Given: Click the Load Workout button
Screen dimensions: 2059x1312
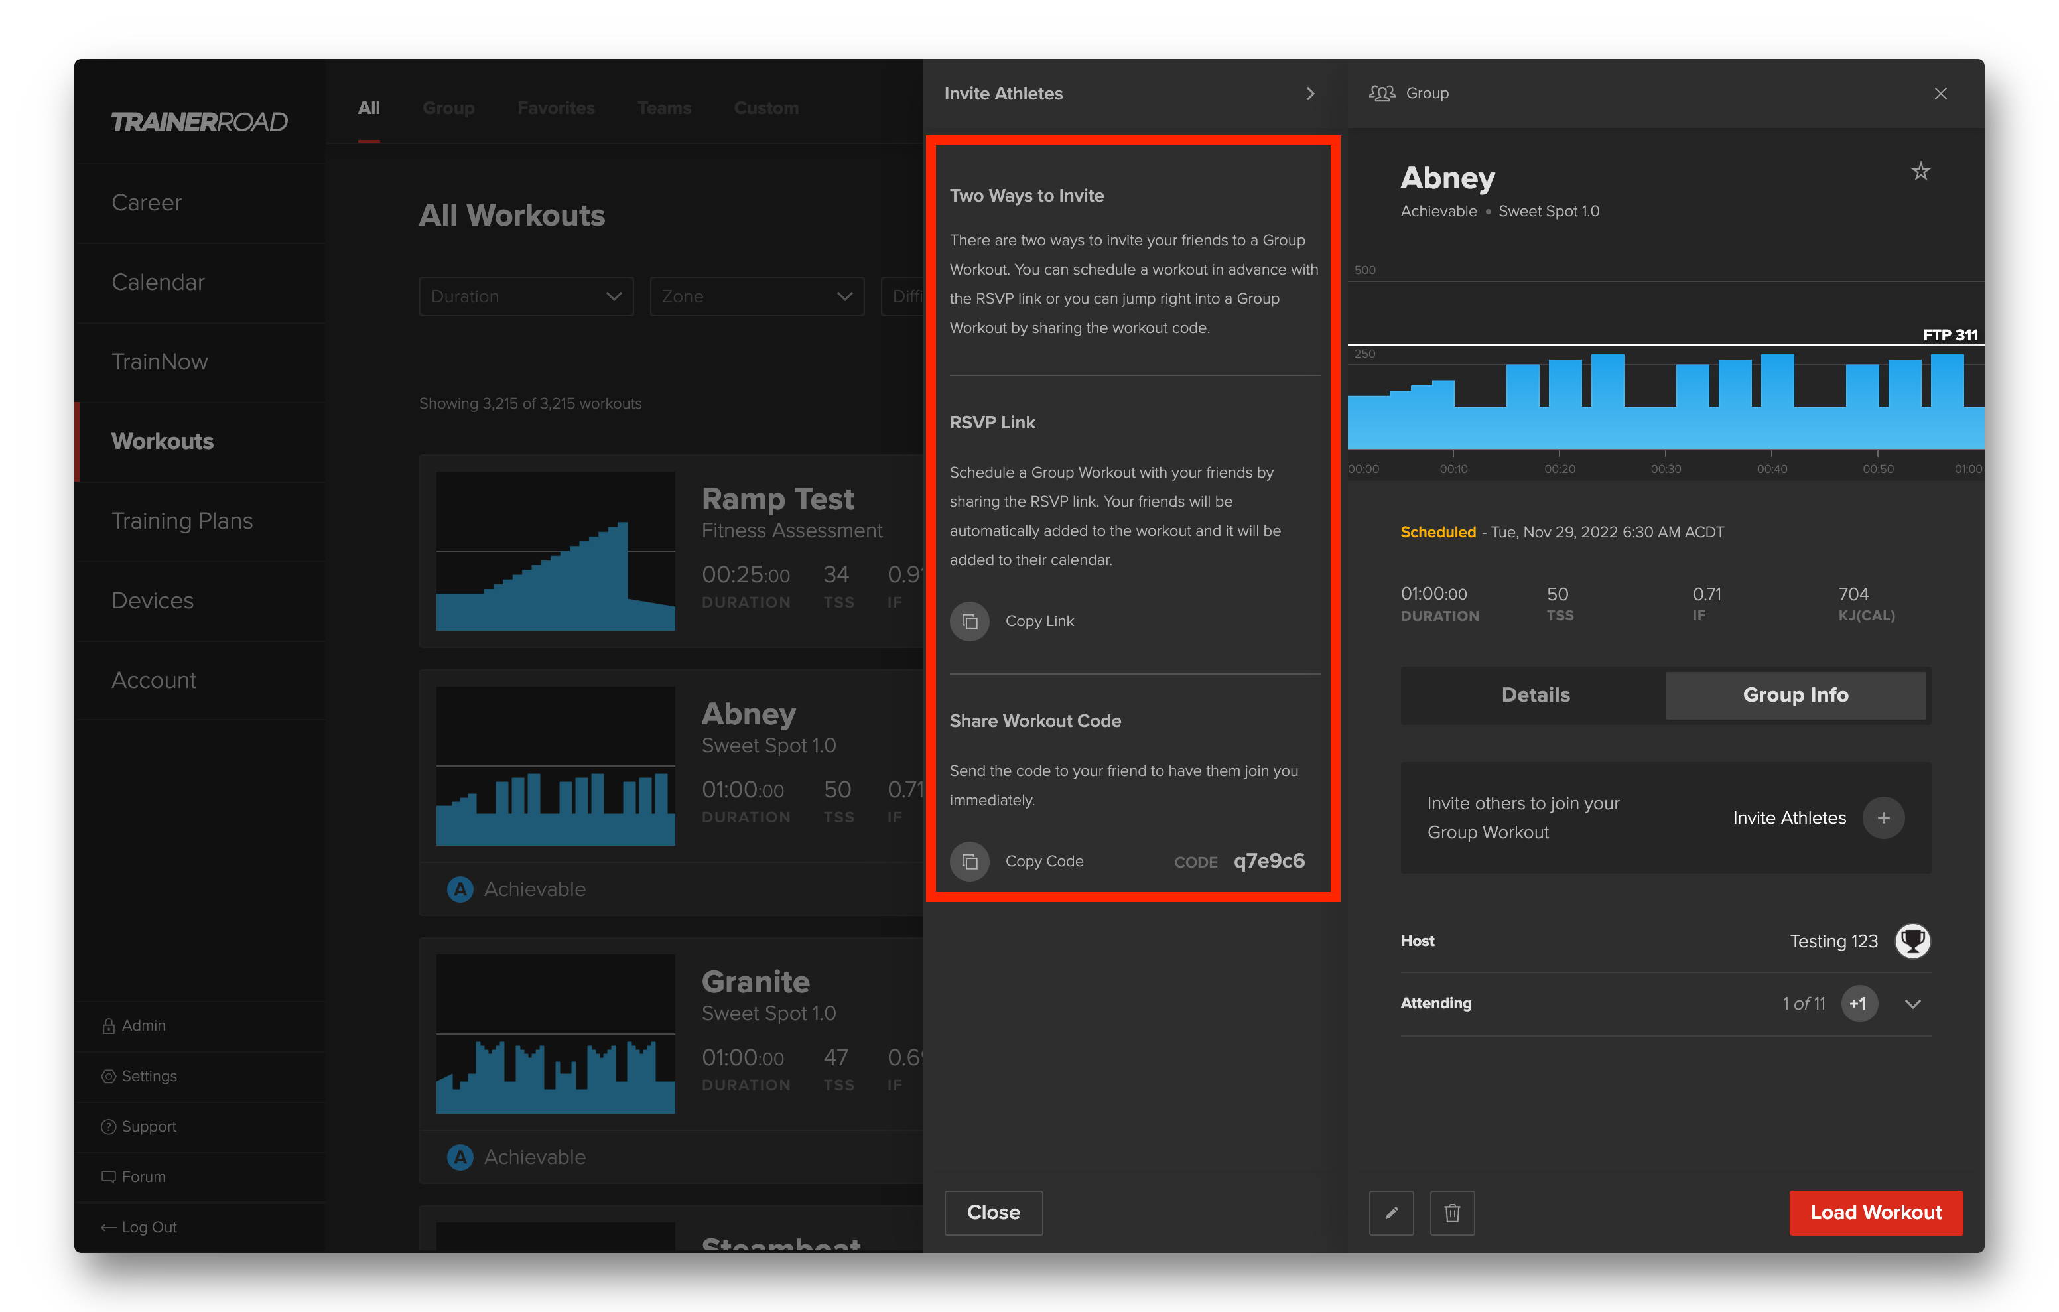Looking at the screenshot, I should (x=1875, y=1212).
